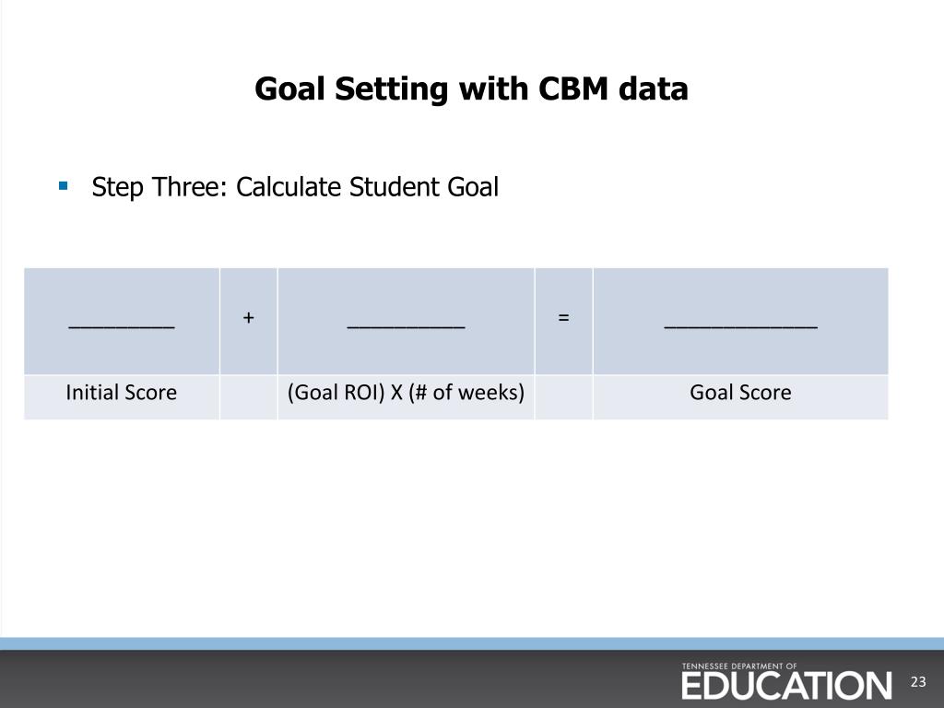The image size is (944, 708).
Task: Click the word EDUCATION in the footer
Action: [786, 686]
